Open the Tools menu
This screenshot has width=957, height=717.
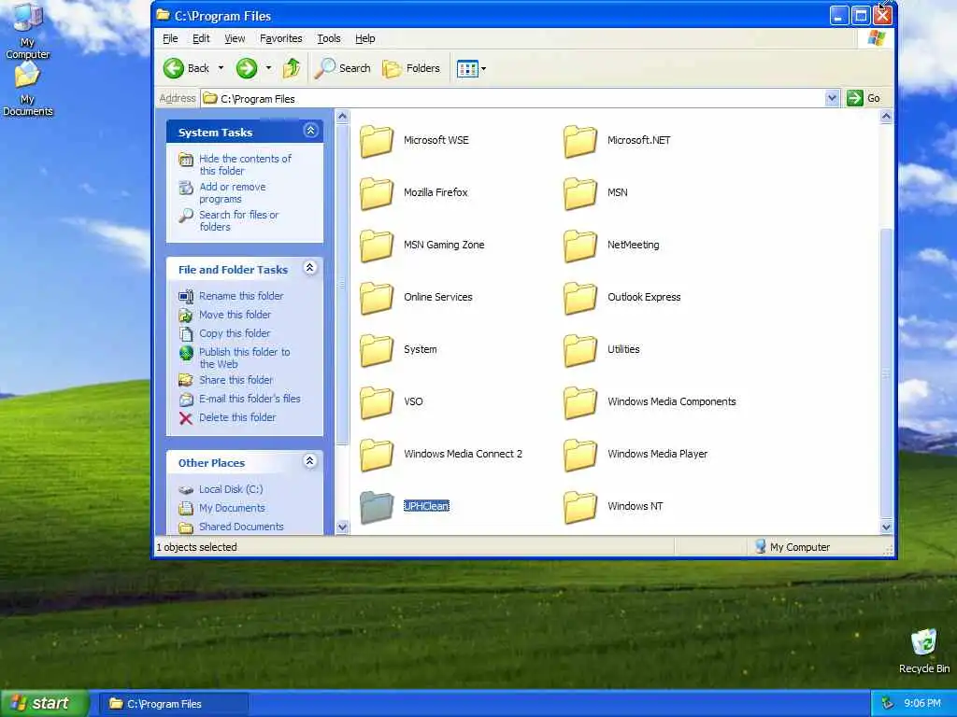[328, 38]
